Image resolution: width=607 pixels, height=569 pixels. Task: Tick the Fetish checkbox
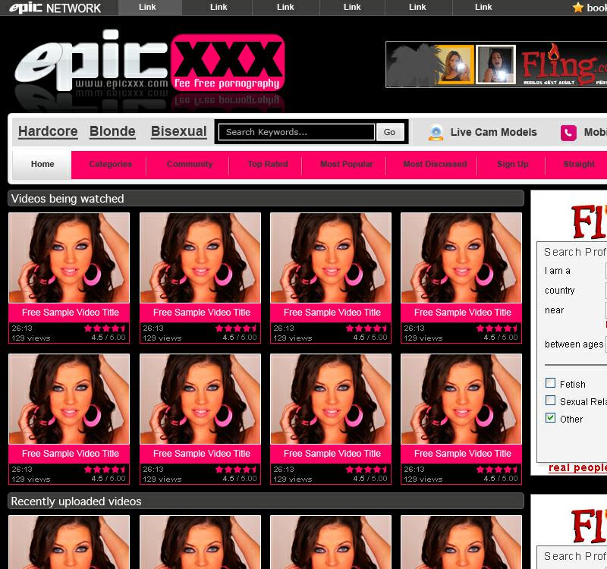(x=550, y=383)
